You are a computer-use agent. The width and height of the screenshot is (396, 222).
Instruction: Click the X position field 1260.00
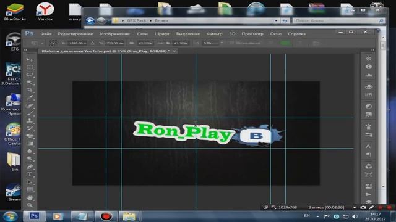coord(77,43)
